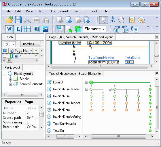Open the View menu
The width and height of the screenshot is (161, 147).
click(29, 11)
